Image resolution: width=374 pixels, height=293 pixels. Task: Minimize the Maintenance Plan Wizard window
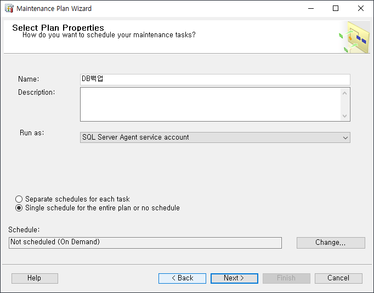311,8
